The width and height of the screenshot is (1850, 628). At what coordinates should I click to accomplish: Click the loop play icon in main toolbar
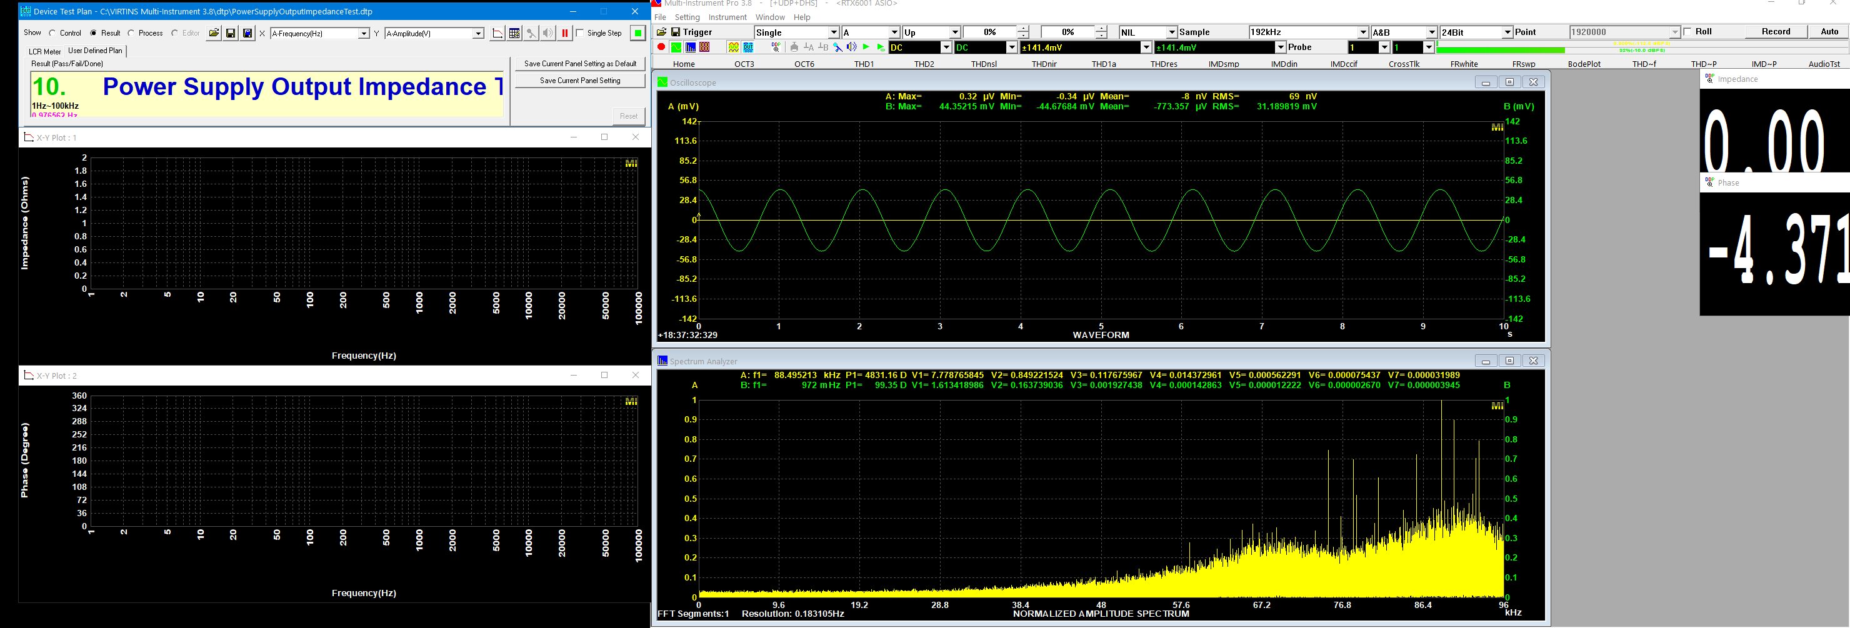[881, 47]
